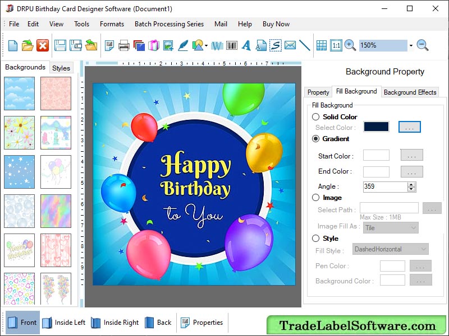Switch to the Background Effects tab
Screen dimensions: 449x336
(x=410, y=92)
